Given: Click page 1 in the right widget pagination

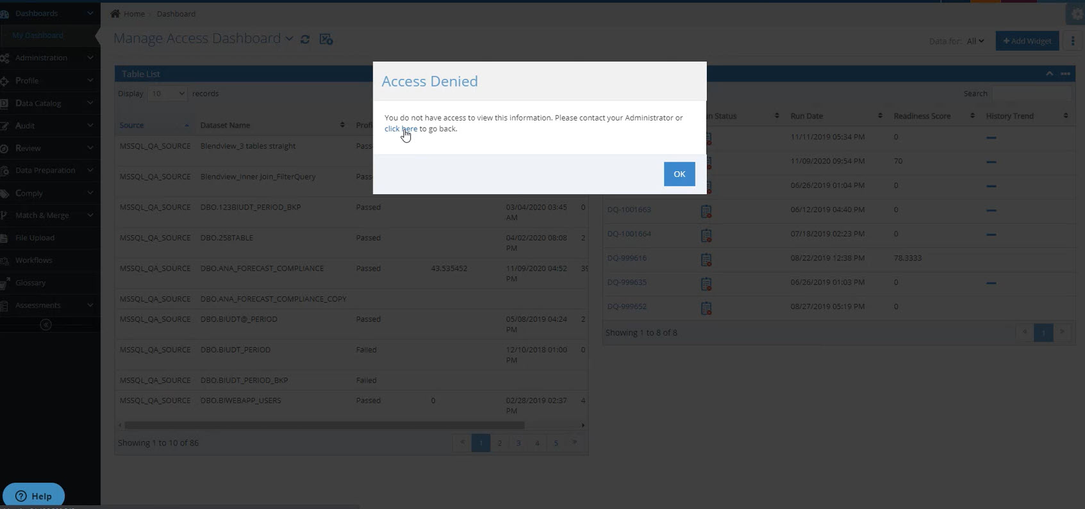Looking at the screenshot, I should click(x=1043, y=332).
